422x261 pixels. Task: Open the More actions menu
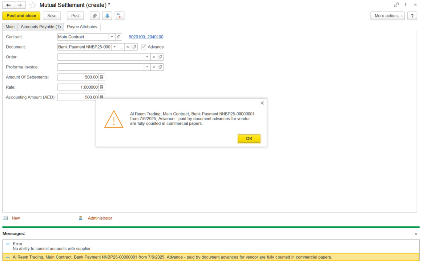(387, 16)
